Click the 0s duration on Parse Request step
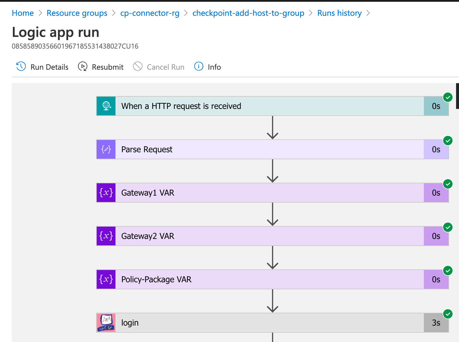 pyautogui.click(x=436, y=149)
